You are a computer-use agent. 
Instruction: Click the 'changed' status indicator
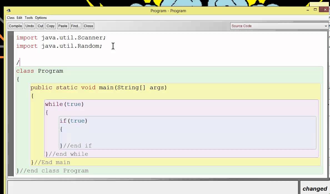coord(315,189)
